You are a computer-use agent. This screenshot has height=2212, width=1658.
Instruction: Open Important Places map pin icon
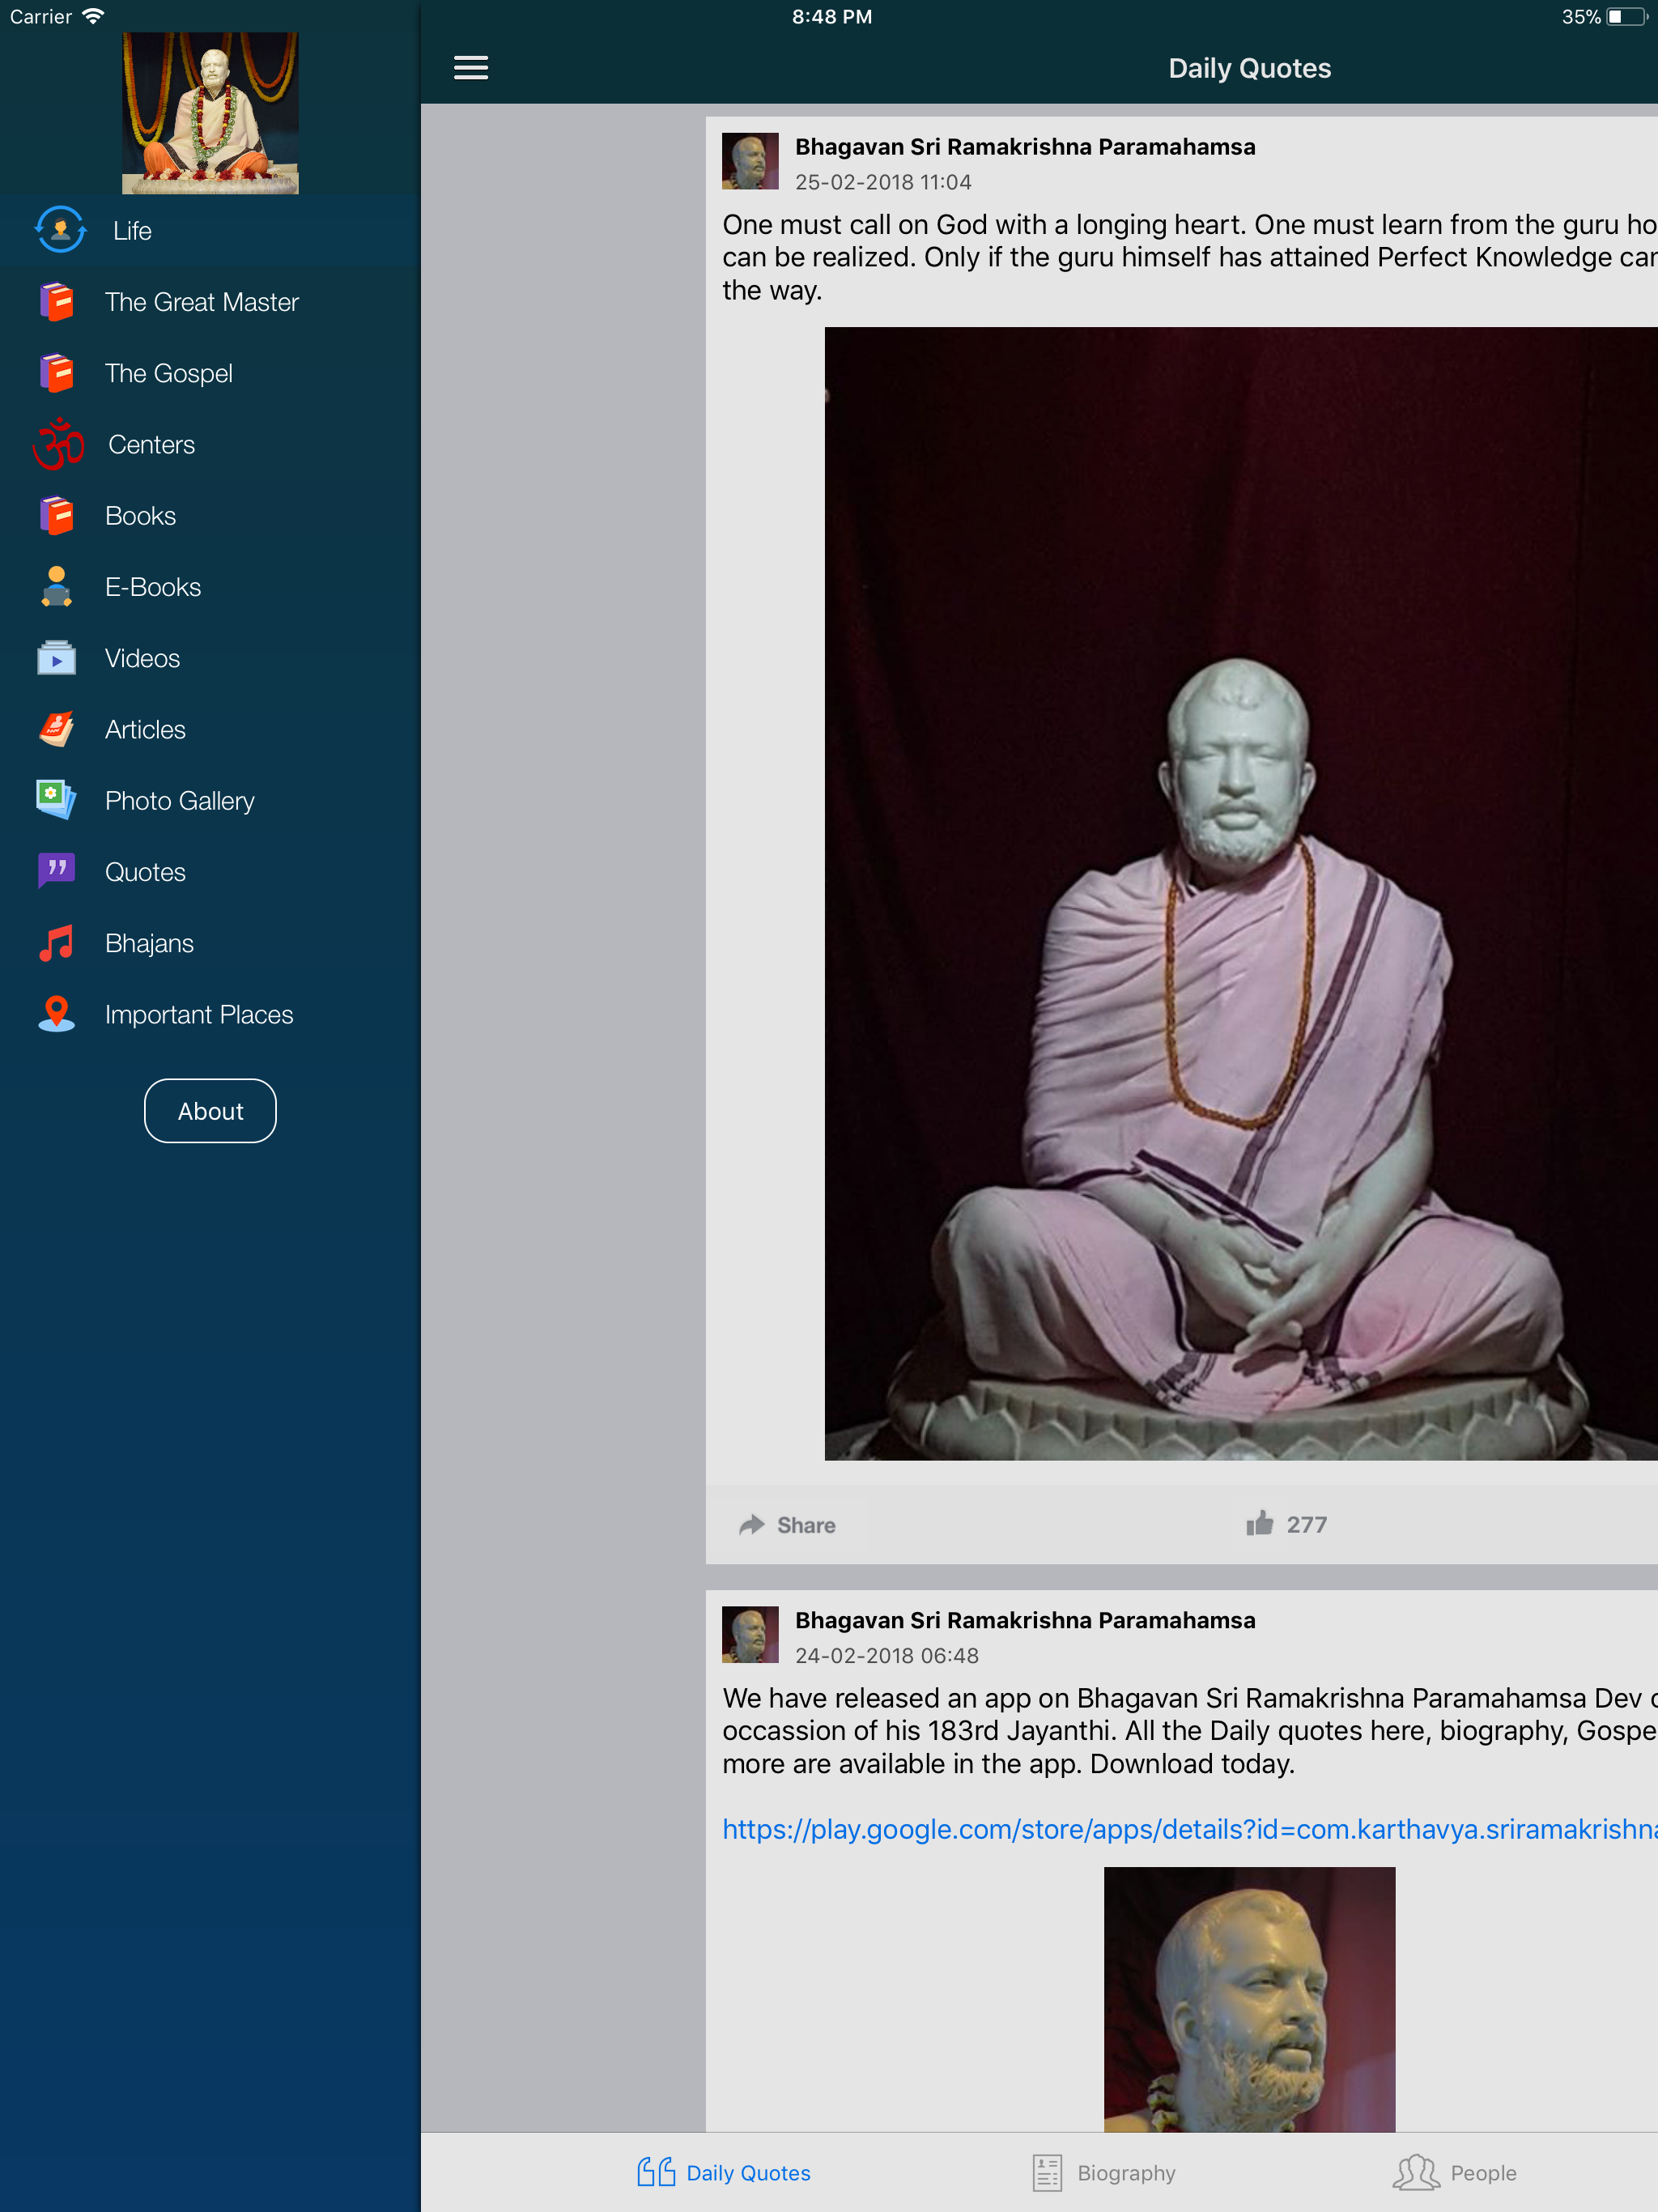tap(56, 1014)
